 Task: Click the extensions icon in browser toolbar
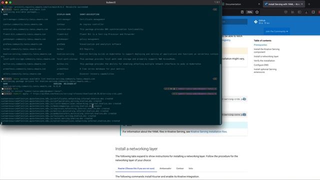(x=313, y=12)
